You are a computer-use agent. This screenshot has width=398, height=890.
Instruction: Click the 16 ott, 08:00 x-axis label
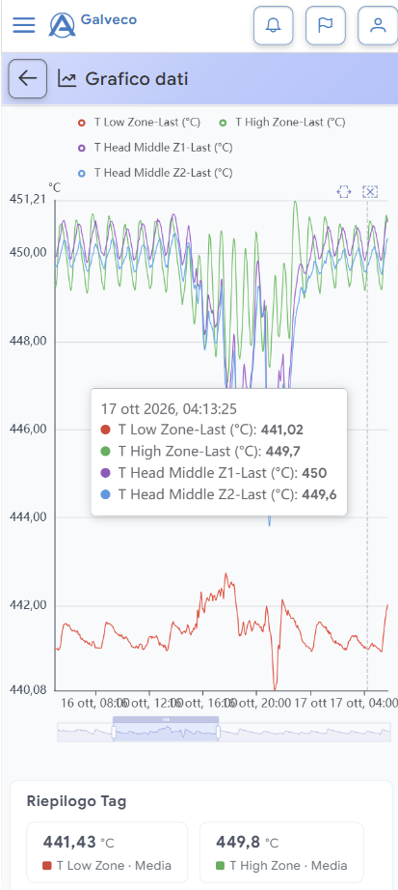click(93, 704)
